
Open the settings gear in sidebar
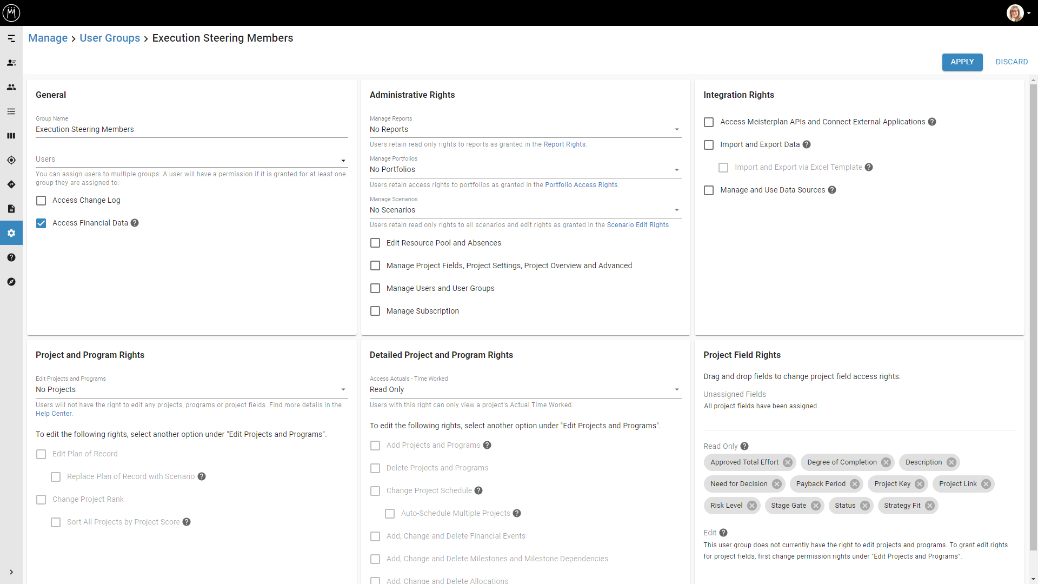point(11,233)
